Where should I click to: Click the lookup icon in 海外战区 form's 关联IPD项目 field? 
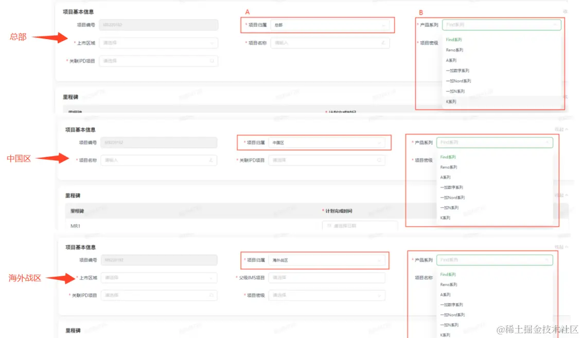(211, 295)
